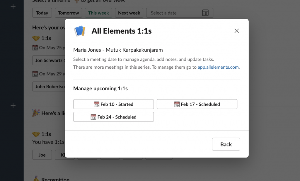Click the All Elements 1:1s dialog title
Image resolution: width=300 pixels, height=181 pixels.
click(x=122, y=31)
